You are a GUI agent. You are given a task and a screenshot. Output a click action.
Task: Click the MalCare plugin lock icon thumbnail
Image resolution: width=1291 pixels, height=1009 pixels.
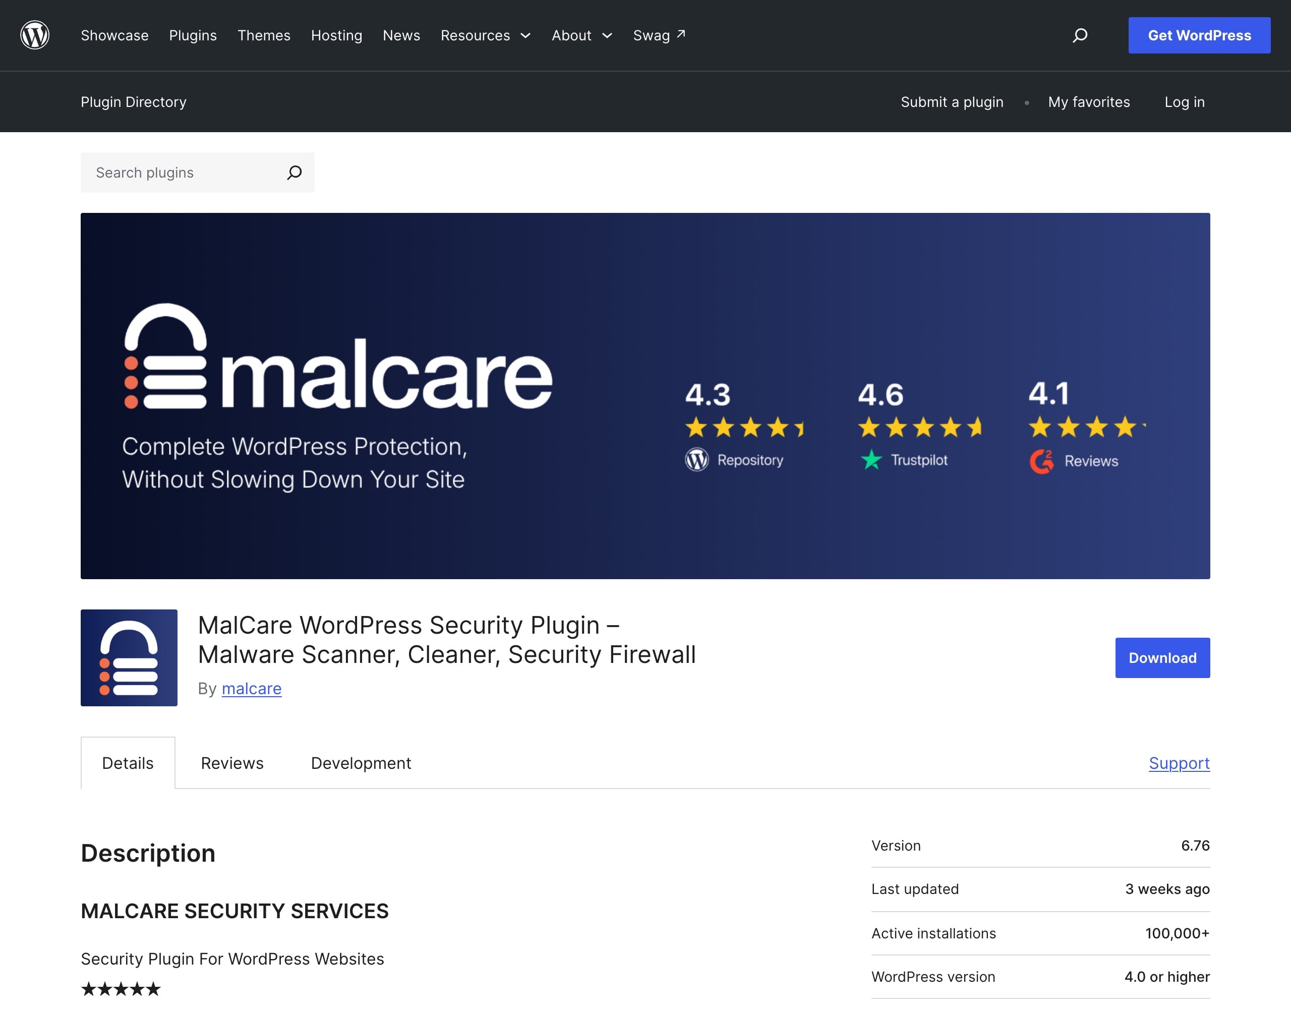[x=129, y=658]
